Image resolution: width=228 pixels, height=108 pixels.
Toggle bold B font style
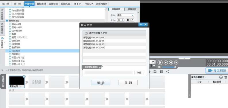128,20
